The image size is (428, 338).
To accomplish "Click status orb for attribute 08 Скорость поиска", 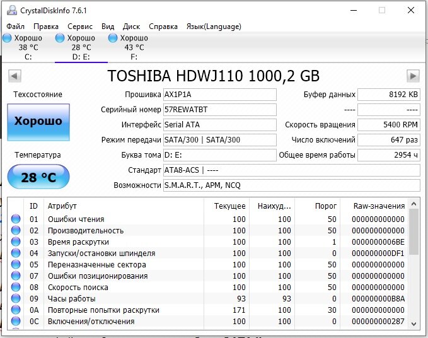I will coord(16,287).
